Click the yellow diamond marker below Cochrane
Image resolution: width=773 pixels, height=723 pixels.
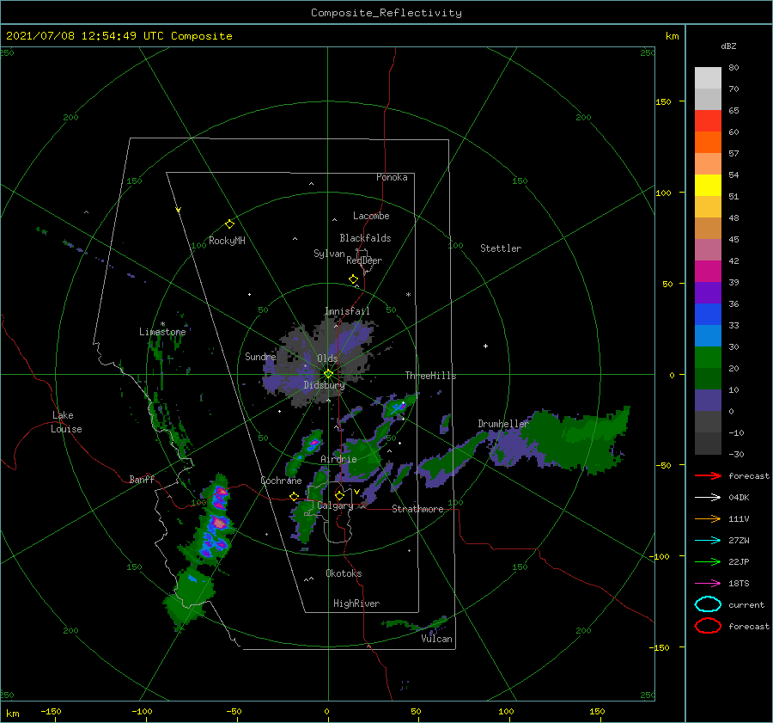[294, 496]
